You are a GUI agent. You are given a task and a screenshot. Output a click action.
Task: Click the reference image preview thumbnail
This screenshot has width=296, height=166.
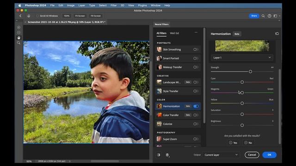point(242,46)
